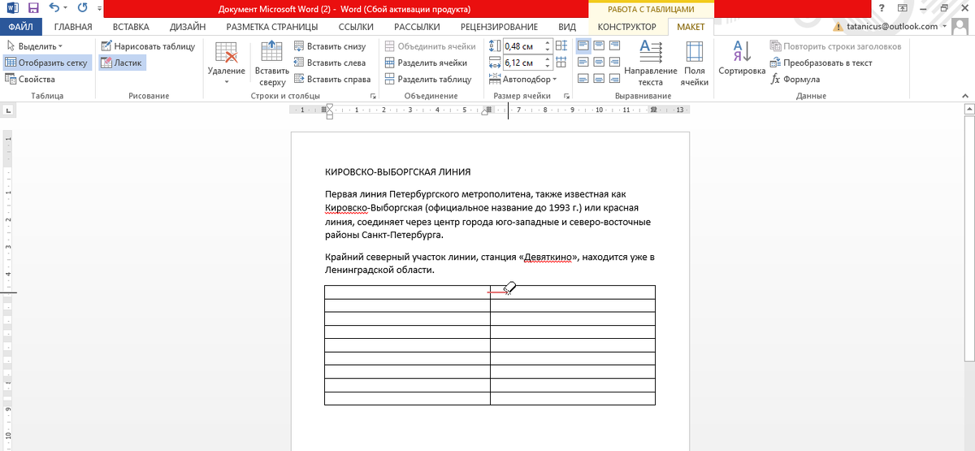Select align bottom center cell alignment
This screenshot has height=451, width=975.
tap(599, 79)
